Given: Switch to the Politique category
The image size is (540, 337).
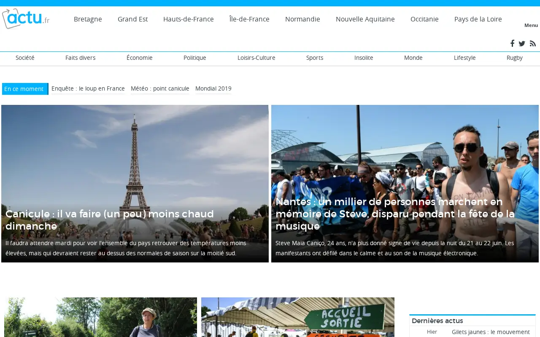Looking at the screenshot, I should click(195, 58).
